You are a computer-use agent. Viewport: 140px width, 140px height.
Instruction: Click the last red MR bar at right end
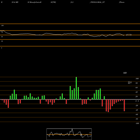pos(124,105)
